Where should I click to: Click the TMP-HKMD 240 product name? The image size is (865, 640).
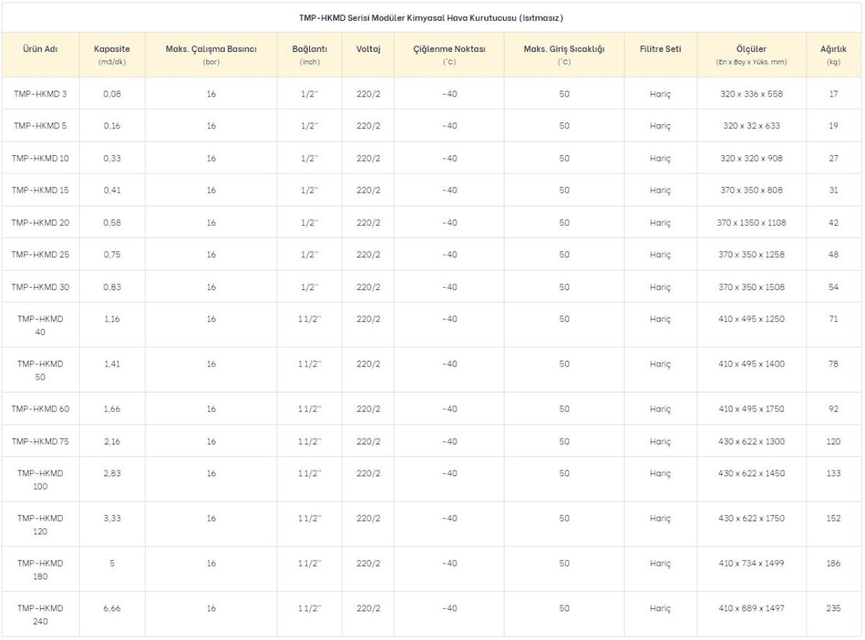coord(40,615)
